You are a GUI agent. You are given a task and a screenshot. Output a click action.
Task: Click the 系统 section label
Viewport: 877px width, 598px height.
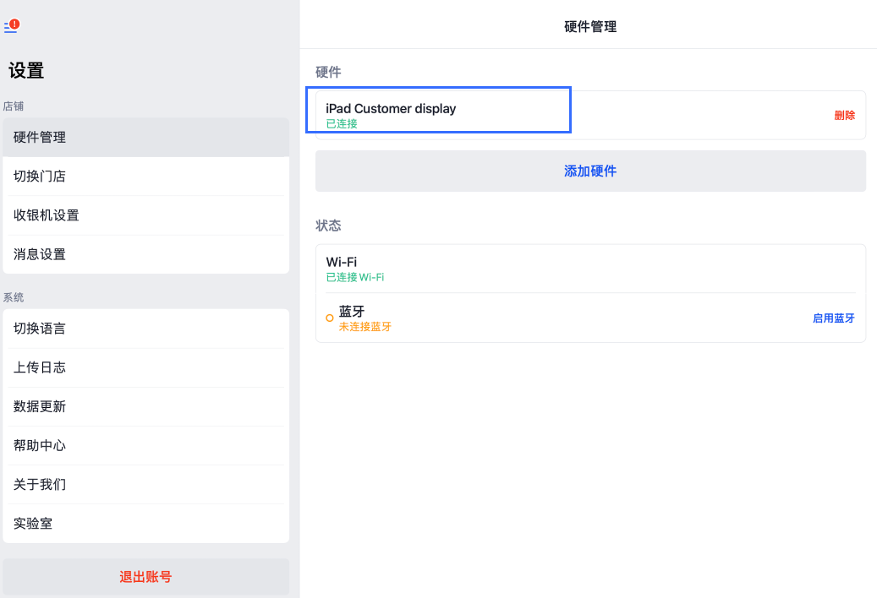pos(14,297)
